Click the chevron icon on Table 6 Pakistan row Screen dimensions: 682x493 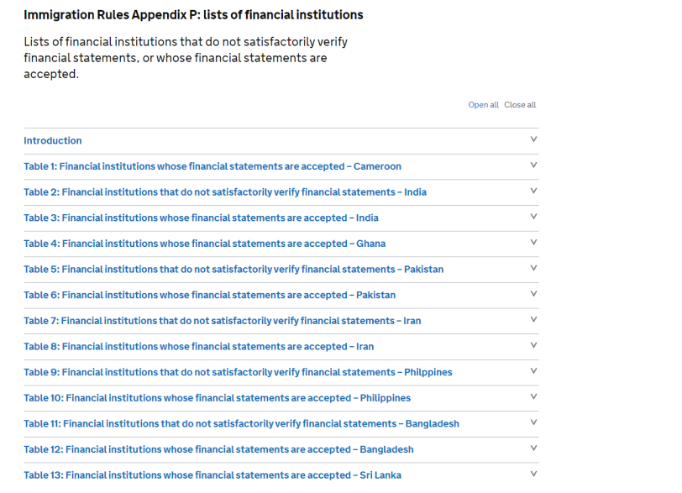(533, 294)
